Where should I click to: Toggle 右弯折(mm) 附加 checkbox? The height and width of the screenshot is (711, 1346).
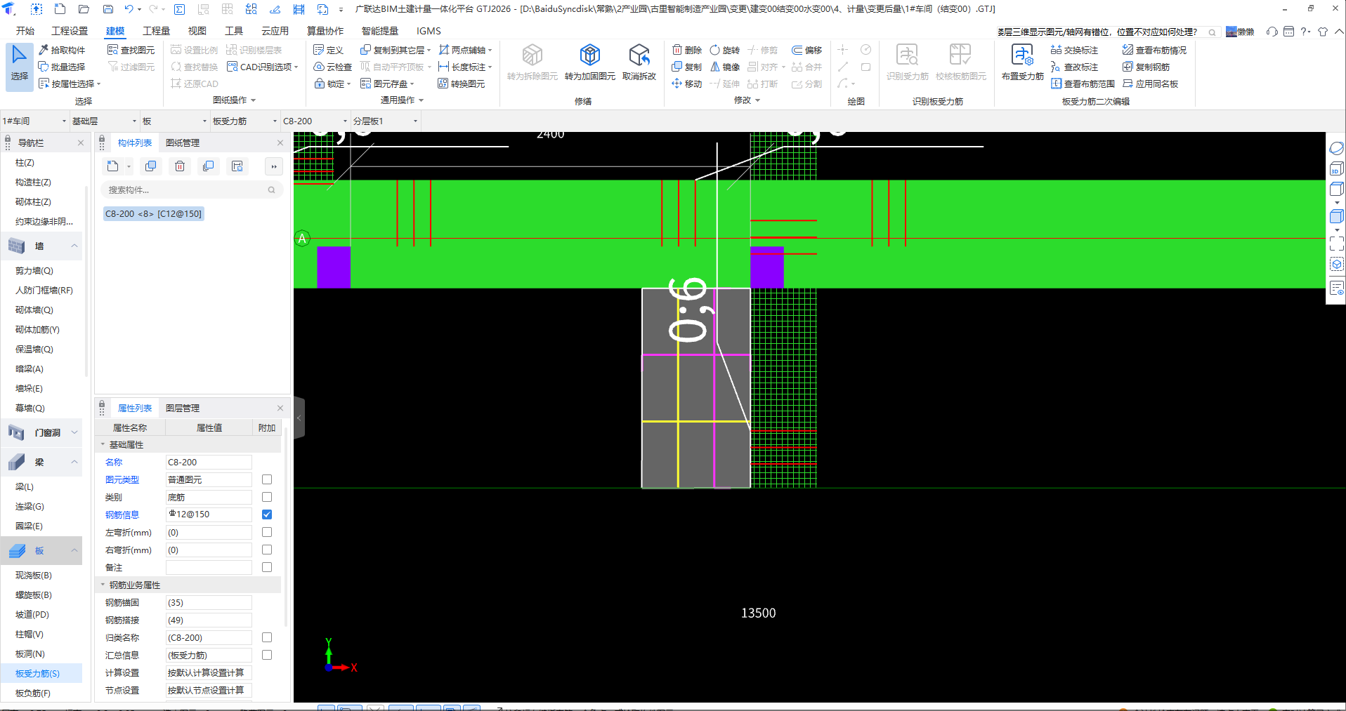(267, 550)
